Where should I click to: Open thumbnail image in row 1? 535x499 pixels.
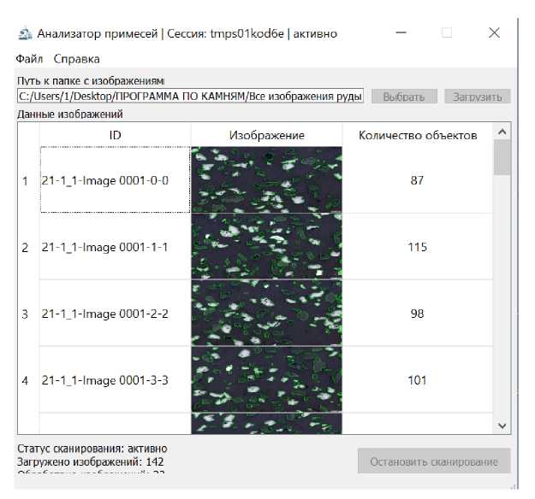(266, 180)
